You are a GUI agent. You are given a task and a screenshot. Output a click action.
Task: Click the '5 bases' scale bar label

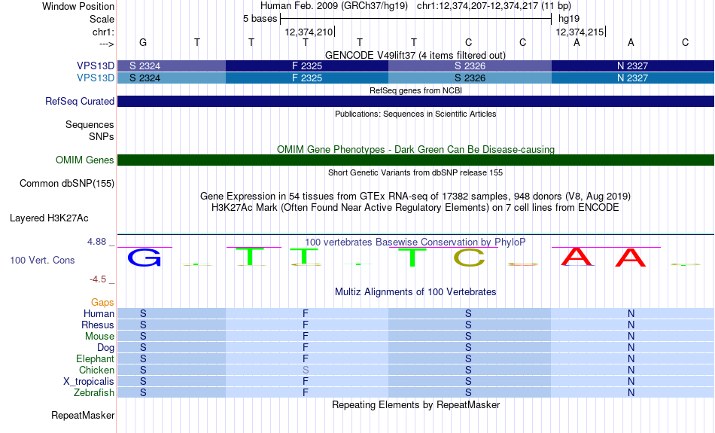click(260, 19)
